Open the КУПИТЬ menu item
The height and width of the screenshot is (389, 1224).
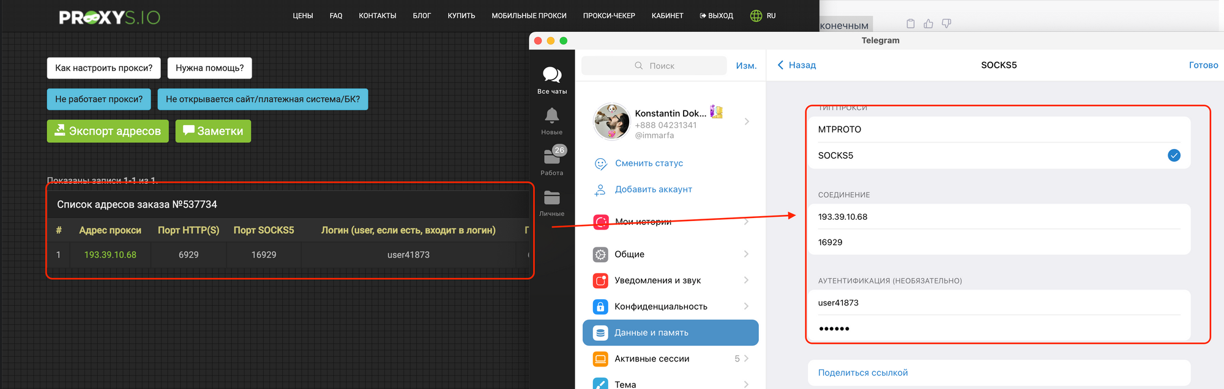click(461, 16)
